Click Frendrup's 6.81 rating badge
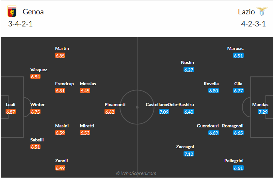 pos(60,91)
